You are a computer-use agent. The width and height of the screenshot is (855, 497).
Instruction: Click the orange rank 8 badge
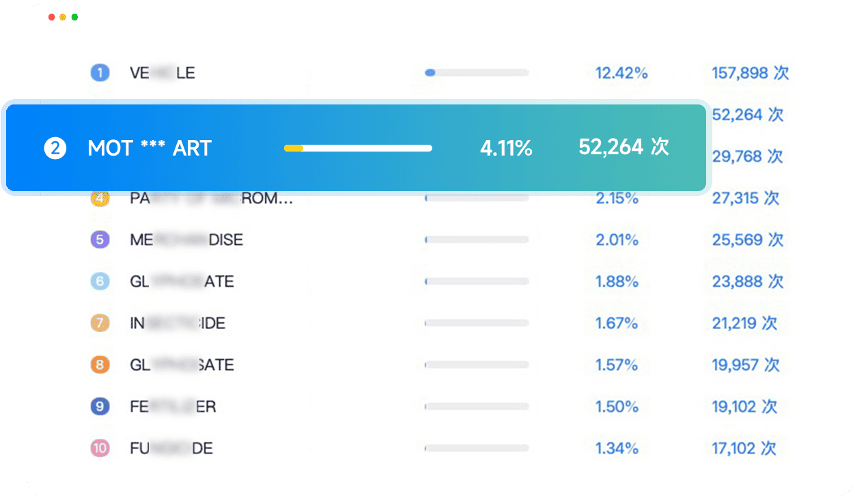pos(100,365)
